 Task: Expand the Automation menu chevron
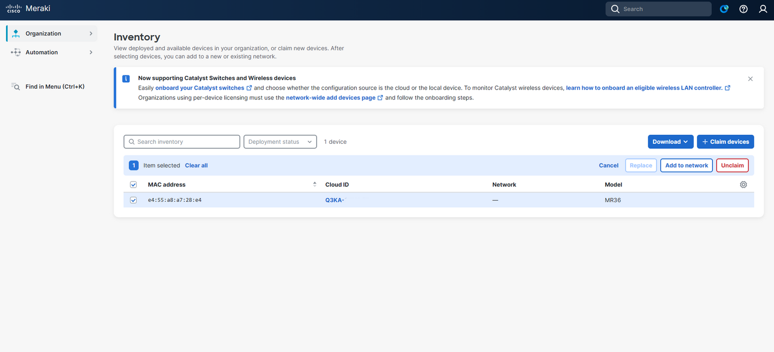coord(91,52)
